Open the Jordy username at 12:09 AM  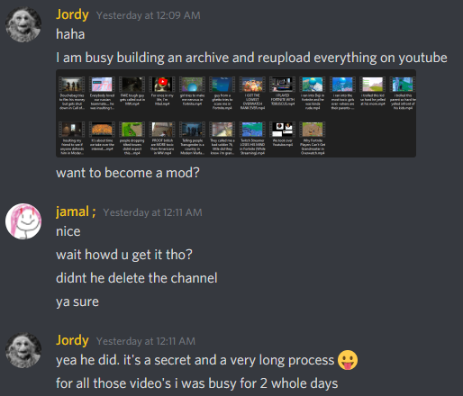[72, 15]
